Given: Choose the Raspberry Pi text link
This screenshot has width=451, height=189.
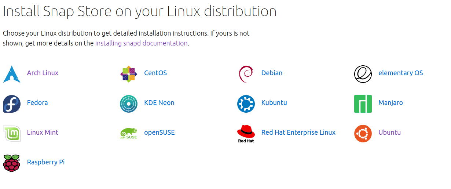Looking at the screenshot, I should click(x=46, y=162).
